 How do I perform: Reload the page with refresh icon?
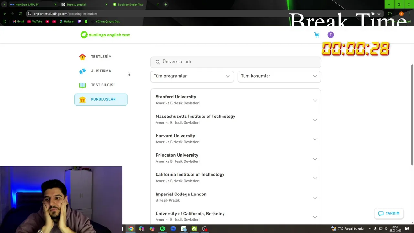point(20,14)
